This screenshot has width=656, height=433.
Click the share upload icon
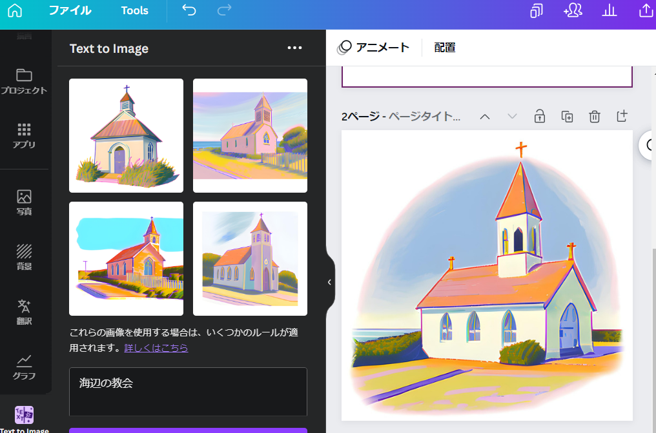pos(646,10)
